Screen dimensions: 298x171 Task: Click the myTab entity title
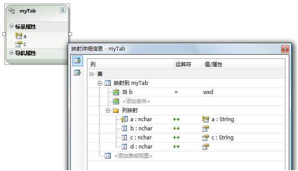pyautogui.click(x=27, y=11)
